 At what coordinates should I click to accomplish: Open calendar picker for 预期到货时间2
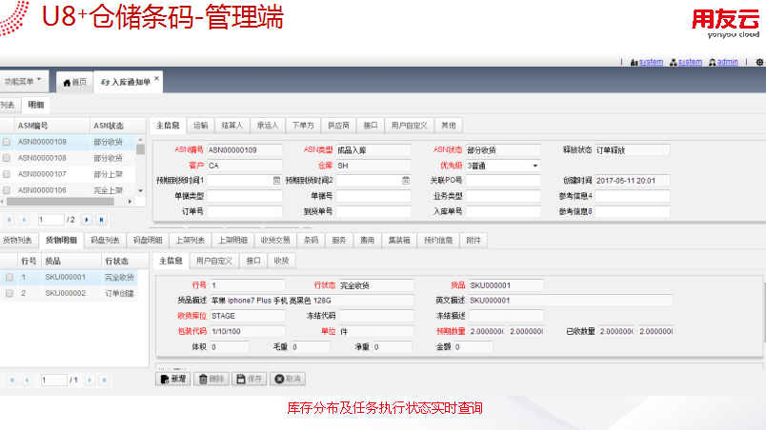pyautogui.click(x=406, y=181)
